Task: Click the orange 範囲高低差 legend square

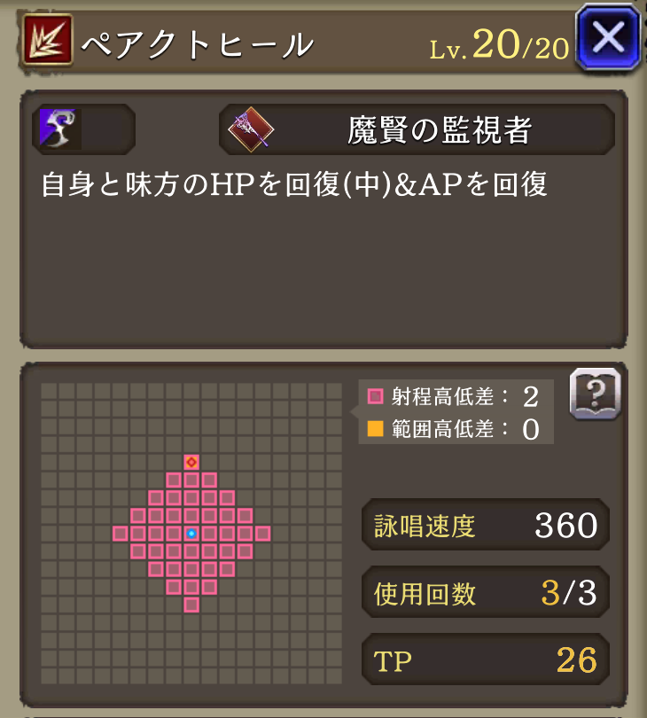Action: (376, 429)
